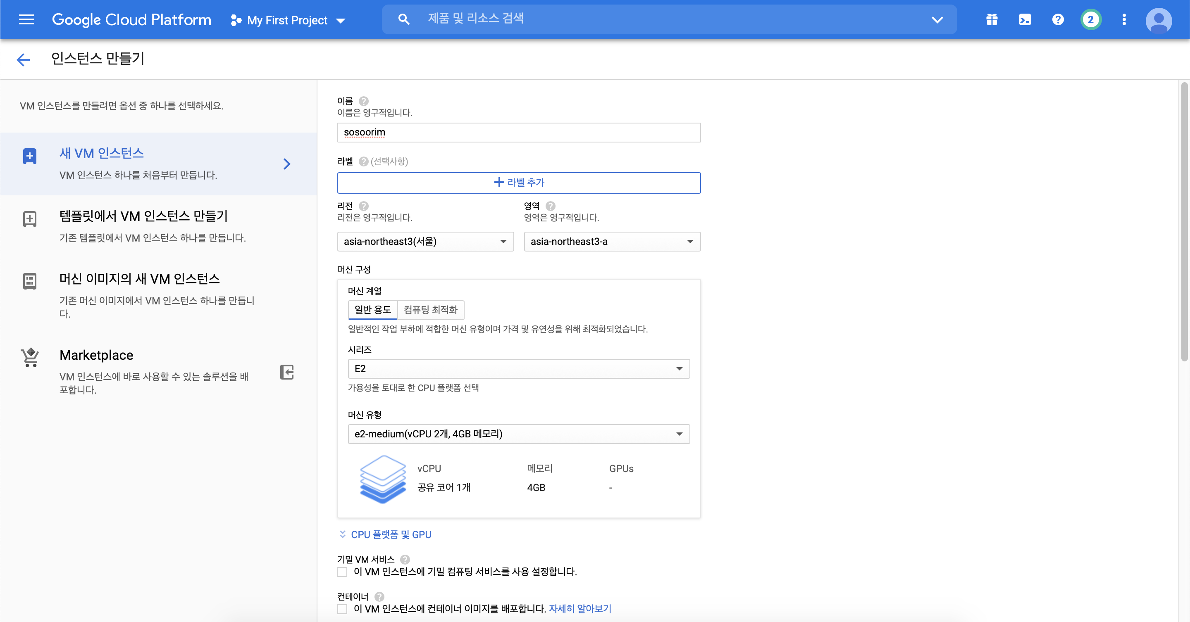Open the 영역 asia-northeast3-a dropdown
Viewport: 1190px width, 622px height.
tap(612, 241)
